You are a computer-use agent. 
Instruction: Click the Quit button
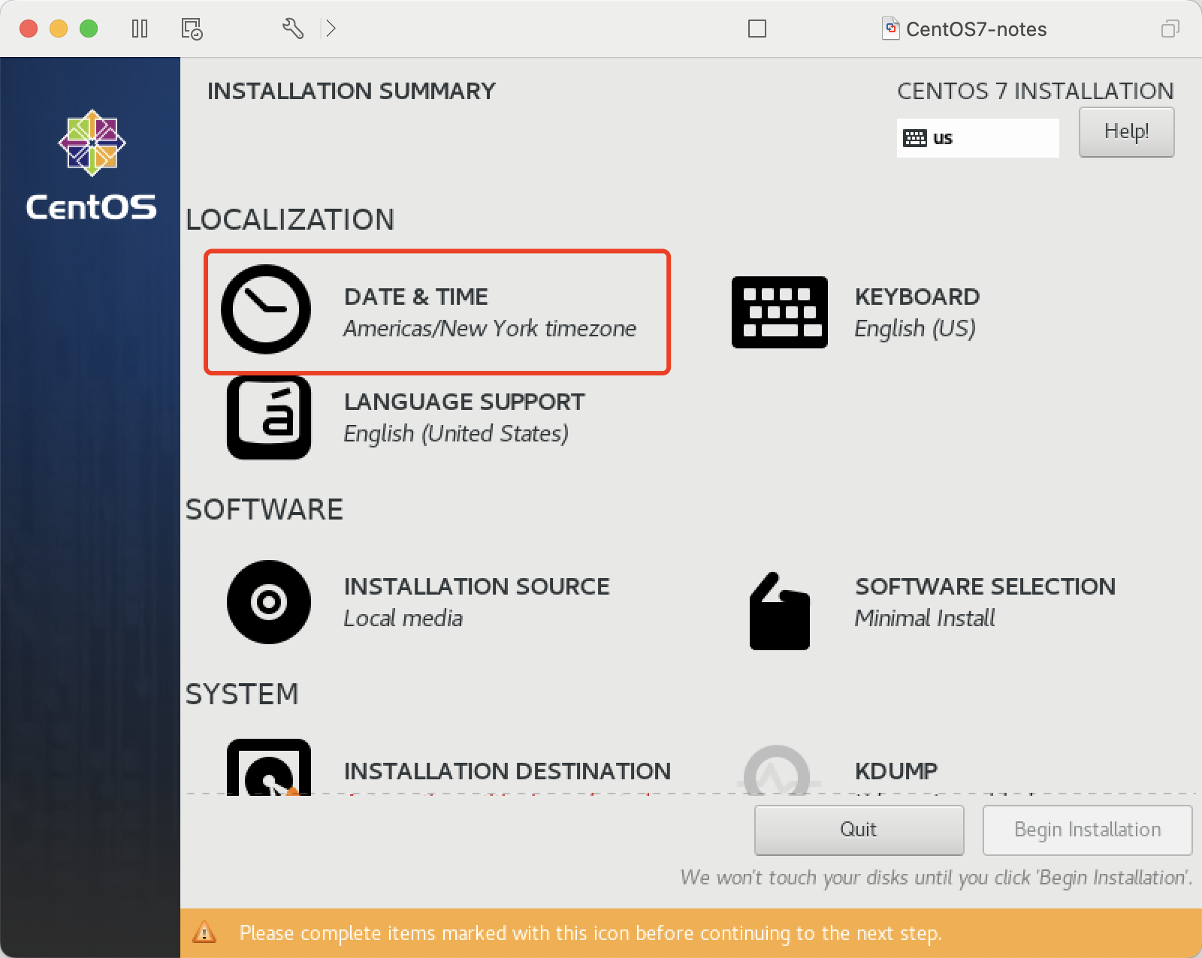pyautogui.click(x=859, y=830)
